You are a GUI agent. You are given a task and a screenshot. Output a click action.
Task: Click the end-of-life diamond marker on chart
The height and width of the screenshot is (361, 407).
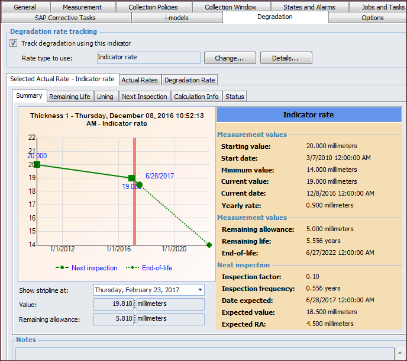[209, 244]
